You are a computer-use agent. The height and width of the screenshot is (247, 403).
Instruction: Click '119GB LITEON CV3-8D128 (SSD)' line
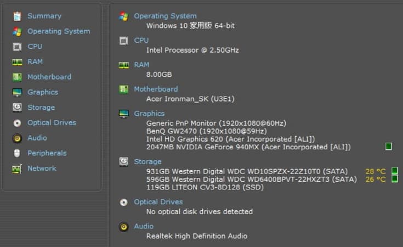pyautogui.click(x=205, y=187)
